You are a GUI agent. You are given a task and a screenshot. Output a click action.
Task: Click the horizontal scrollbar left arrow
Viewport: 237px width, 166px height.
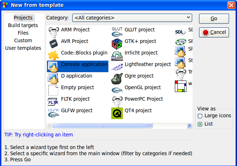tap(49, 126)
